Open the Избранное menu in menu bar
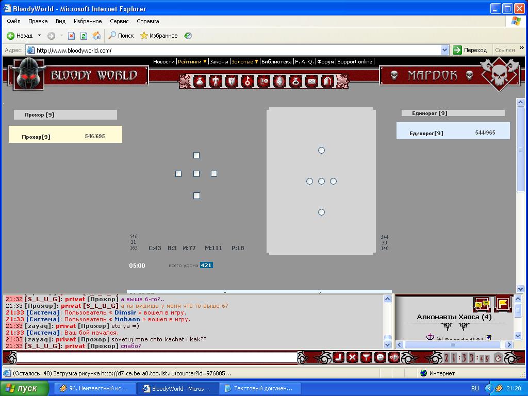This screenshot has height=396, width=528. (x=88, y=21)
